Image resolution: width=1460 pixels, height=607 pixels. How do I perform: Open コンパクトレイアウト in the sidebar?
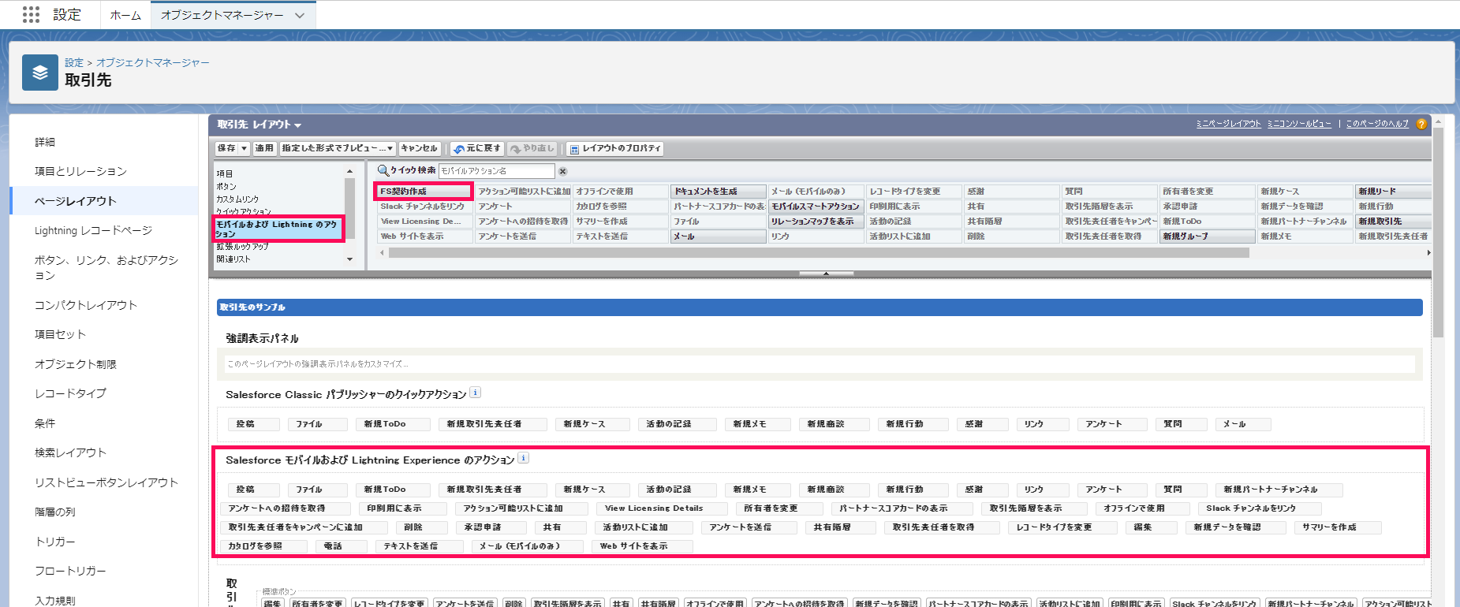click(x=86, y=305)
